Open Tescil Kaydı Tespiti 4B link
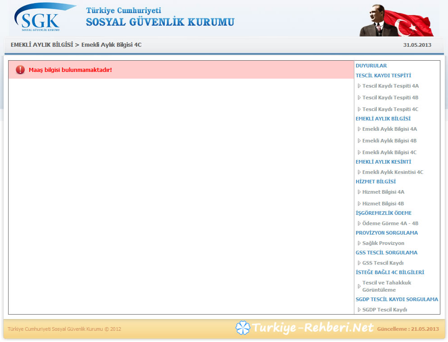This screenshot has height=342, width=448. tap(390, 98)
